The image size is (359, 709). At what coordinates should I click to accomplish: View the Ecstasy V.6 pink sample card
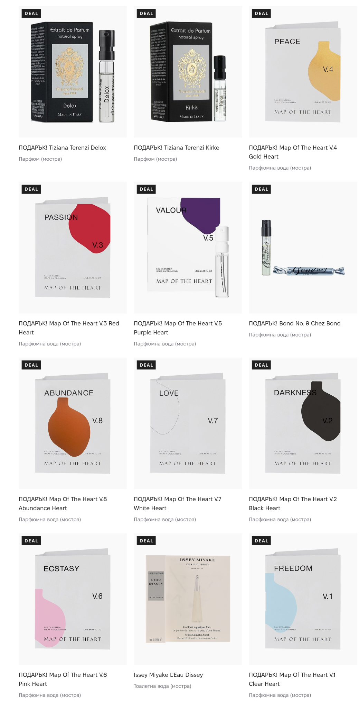tap(73, 599)
